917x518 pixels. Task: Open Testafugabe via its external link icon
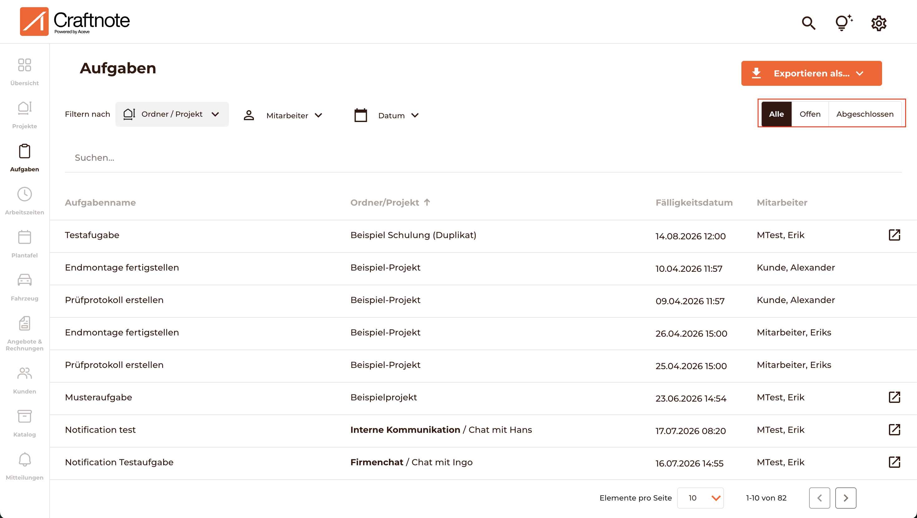(x=894, y=235)
